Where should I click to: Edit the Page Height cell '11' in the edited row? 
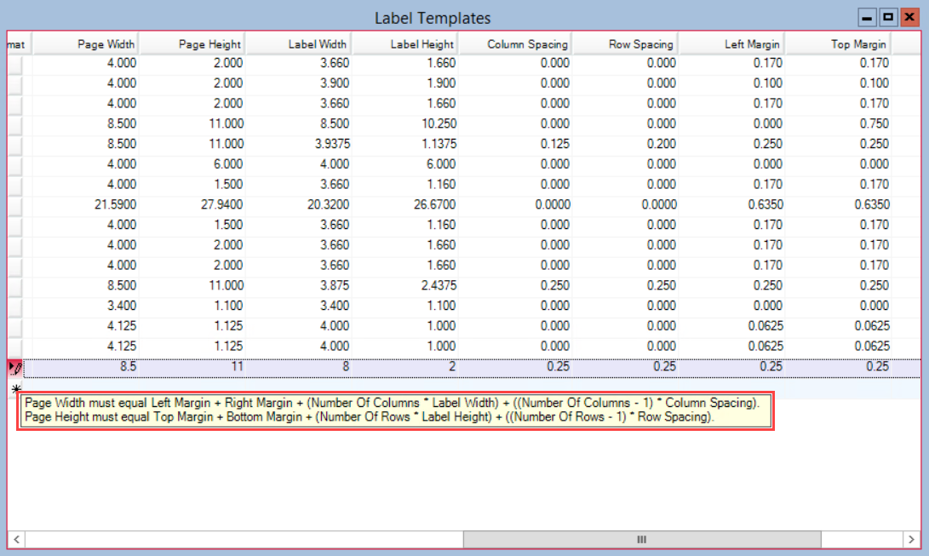pos(192,367)
